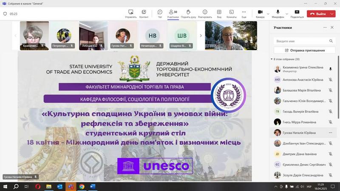
Task: Click Отправка приглашения button
Action: pyautogui.click(x=304, y=50)
